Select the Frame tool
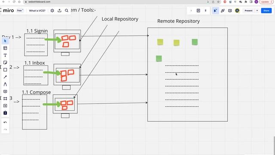275x155 pixels. (x=5, y=99)
